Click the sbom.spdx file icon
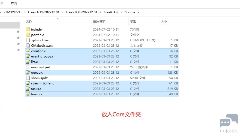 tap(28, 78)
